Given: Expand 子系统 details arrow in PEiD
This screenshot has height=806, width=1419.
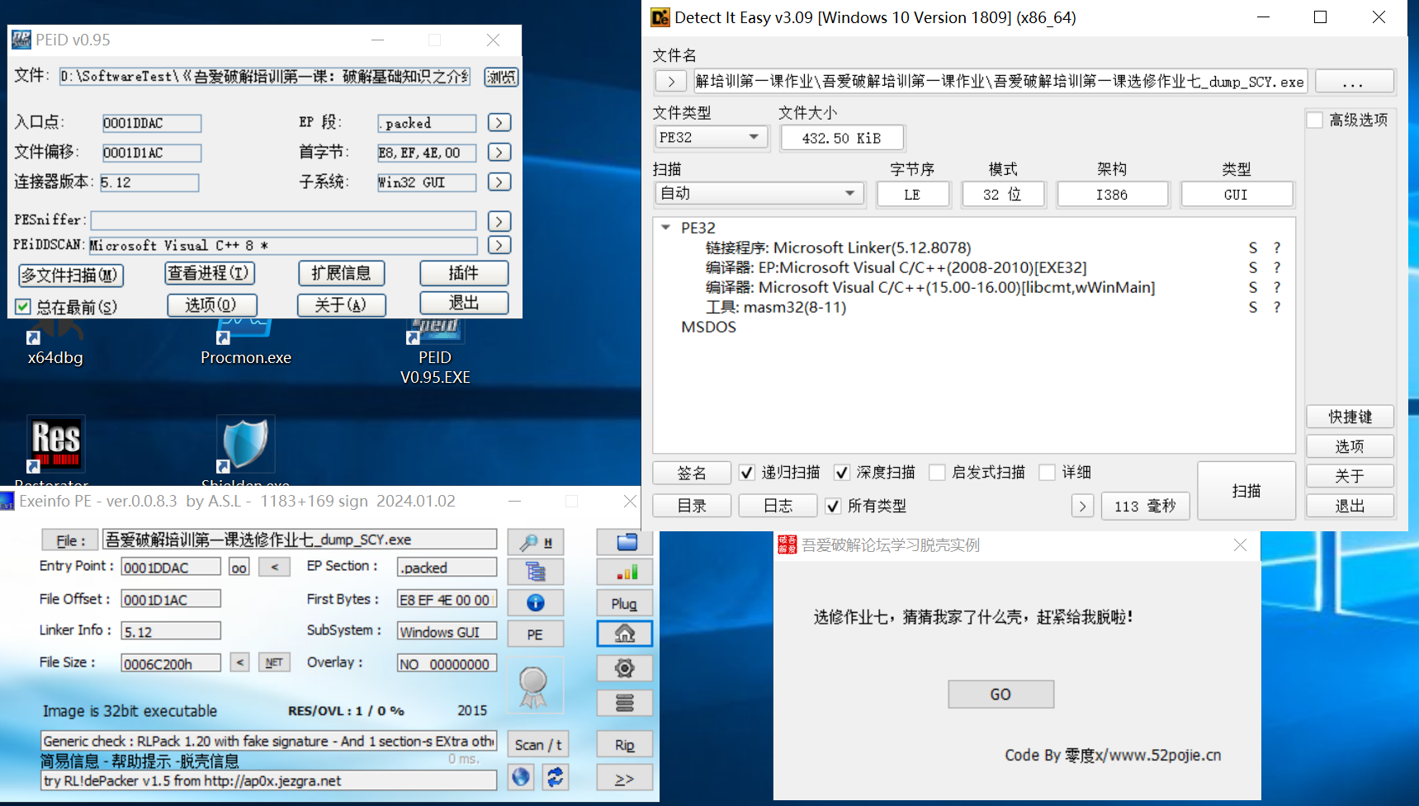Looking at the screenshot, I should 499,181.
